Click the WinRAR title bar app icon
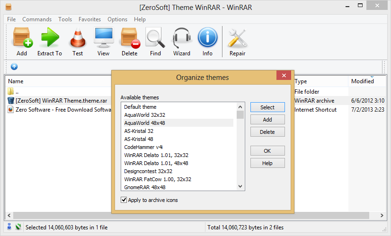The width and height of the screenshot is (391, 236). point(9,7)
